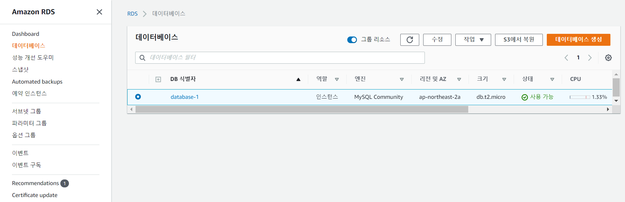Screen dimensions: 625x202
Task: Go to previous page arrow
Action: (x=566, y=58)
